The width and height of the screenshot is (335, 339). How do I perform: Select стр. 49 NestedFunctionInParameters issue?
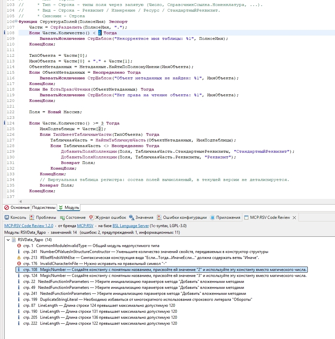tap(133, 288)
